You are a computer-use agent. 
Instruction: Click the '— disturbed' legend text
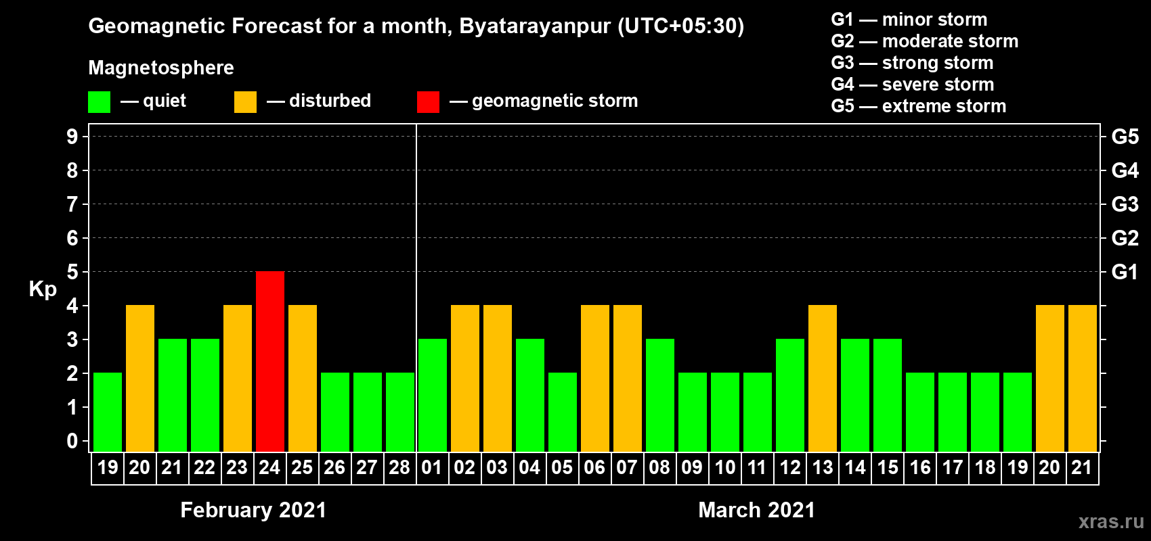pyautogui.click(x=319, y=101)
